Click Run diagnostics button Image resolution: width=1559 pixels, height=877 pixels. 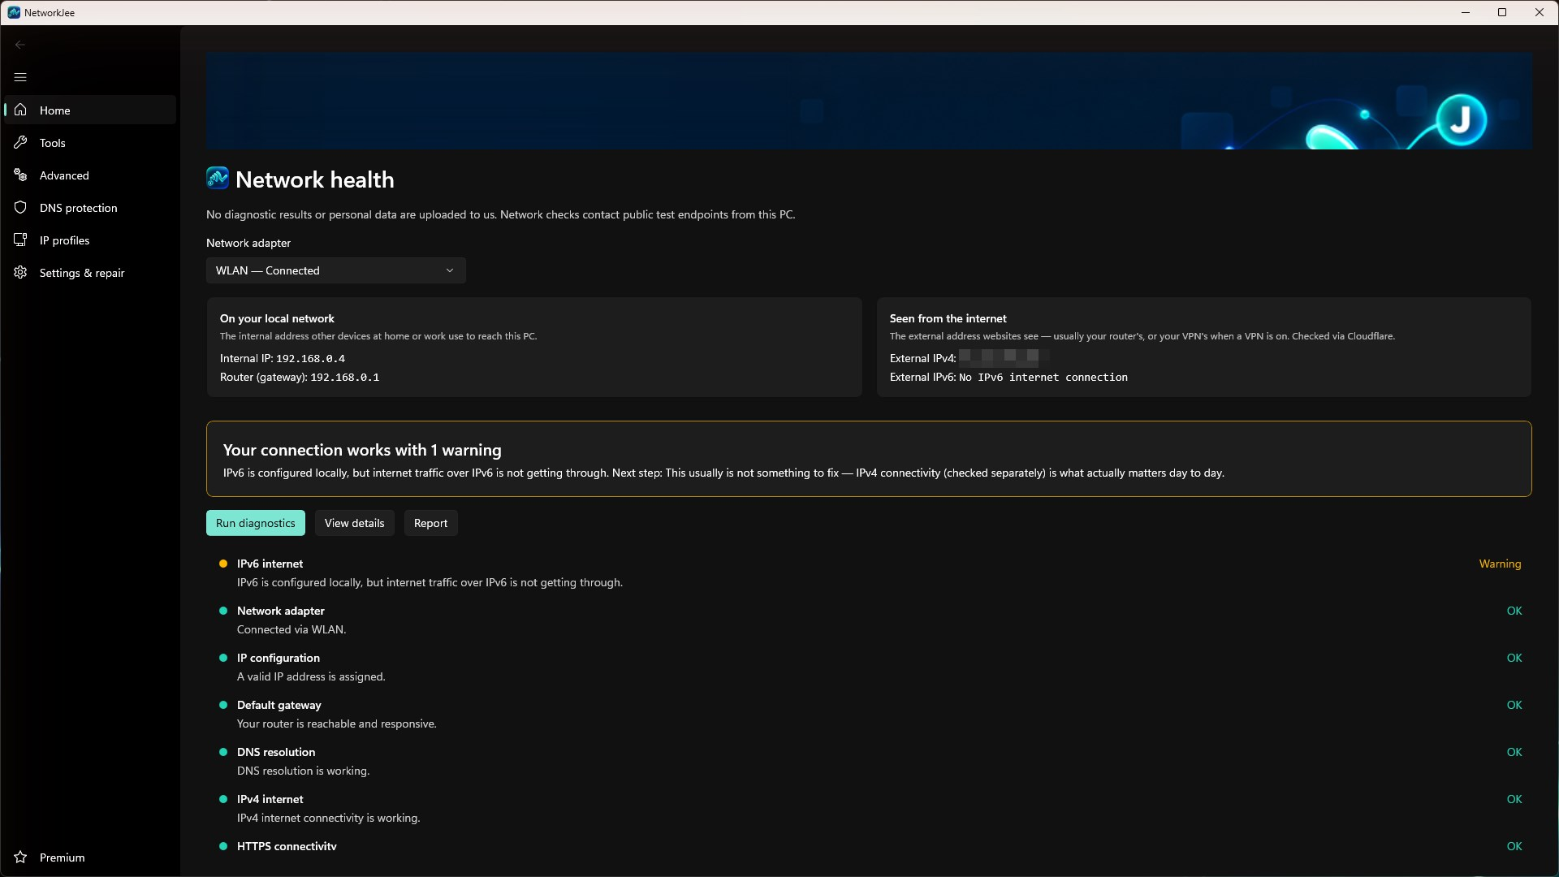pos(256,523)
